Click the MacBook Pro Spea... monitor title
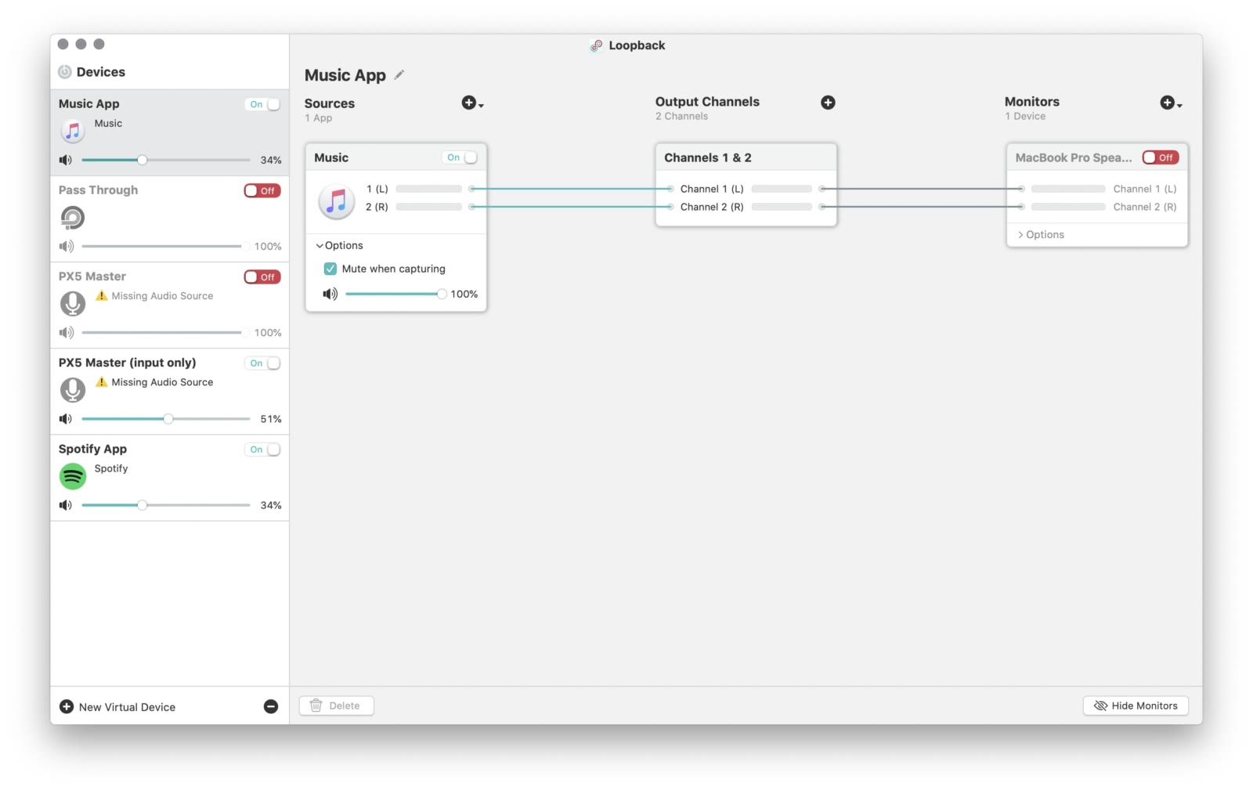Screen dimensions: 1253x791 [x=1074, y=157]
